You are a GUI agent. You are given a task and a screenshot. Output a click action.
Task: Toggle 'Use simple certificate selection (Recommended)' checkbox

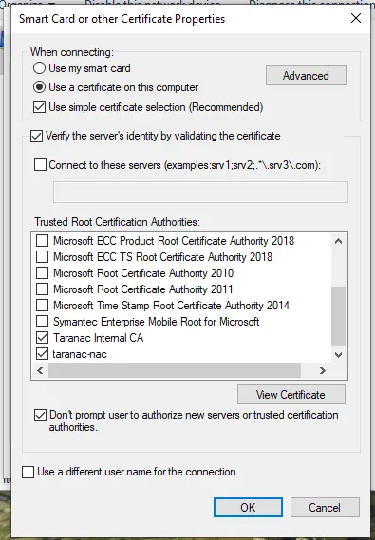[x=39, y=106]
